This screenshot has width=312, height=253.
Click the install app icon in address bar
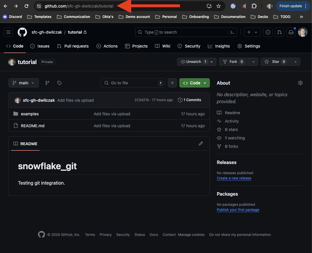209,6
